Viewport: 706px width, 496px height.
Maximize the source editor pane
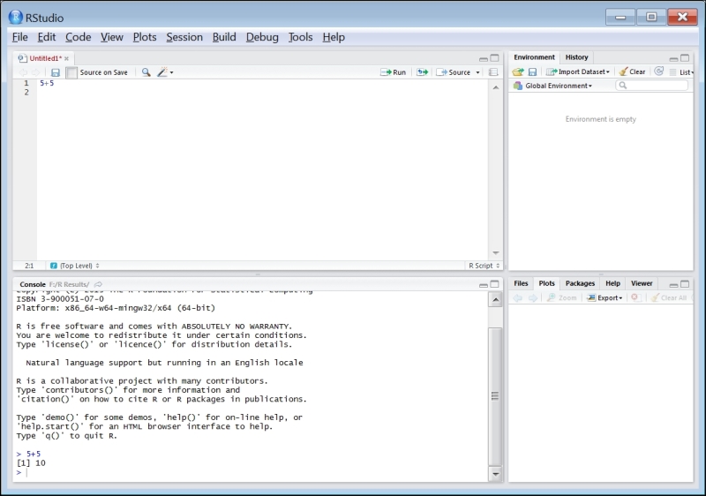[x=494, y=58]
